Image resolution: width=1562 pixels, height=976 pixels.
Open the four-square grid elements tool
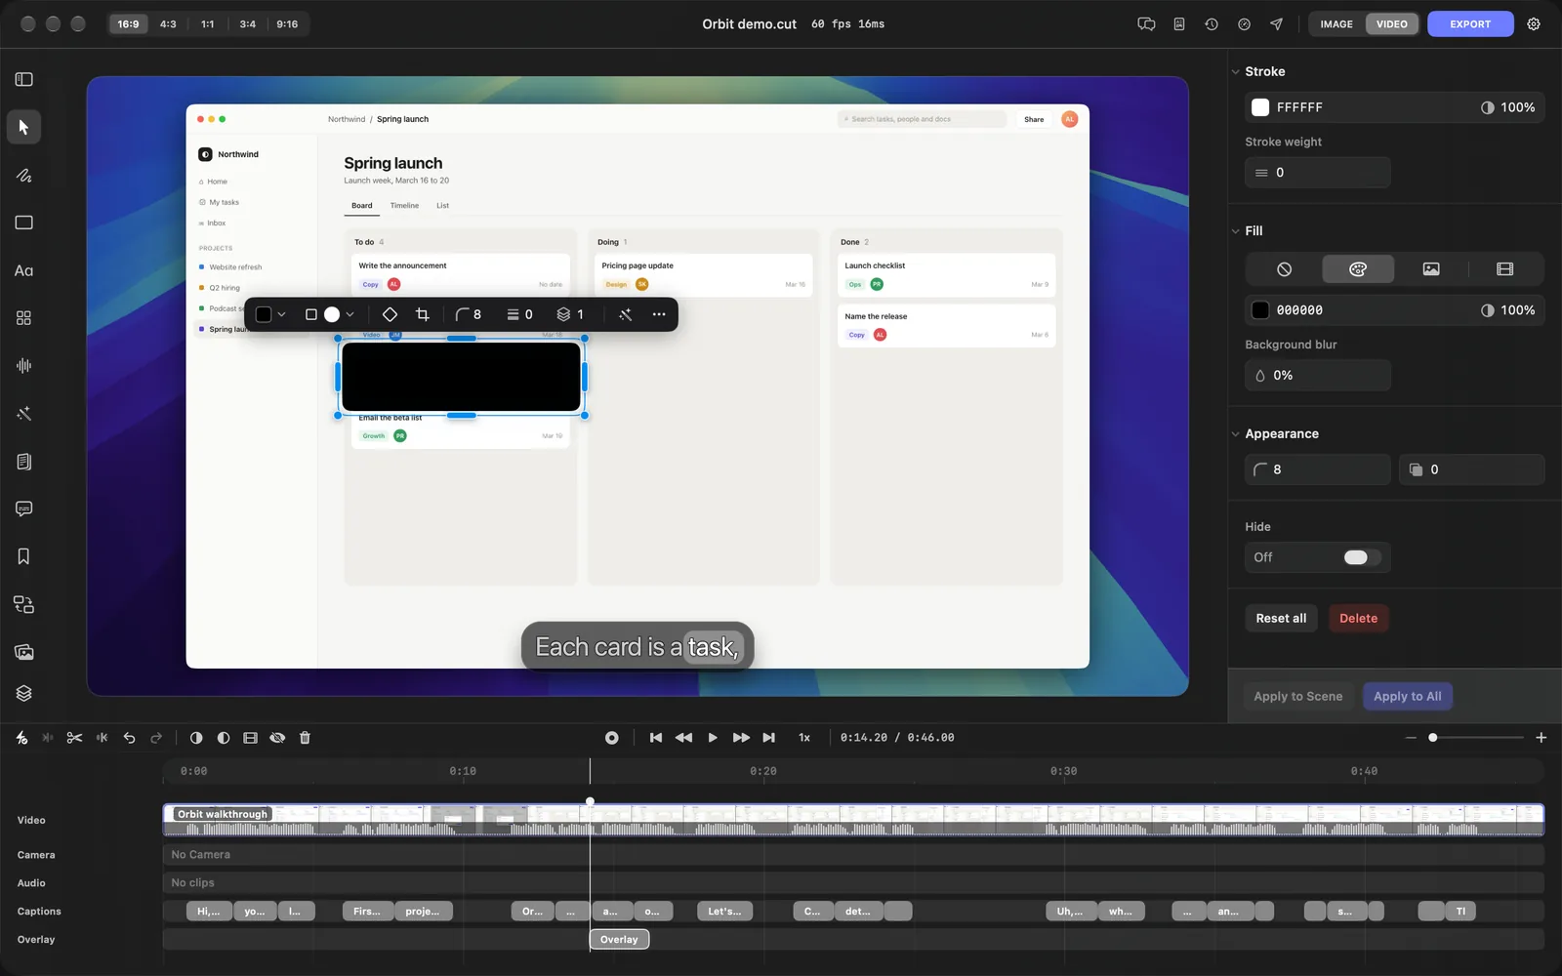[x=24, y=318]
